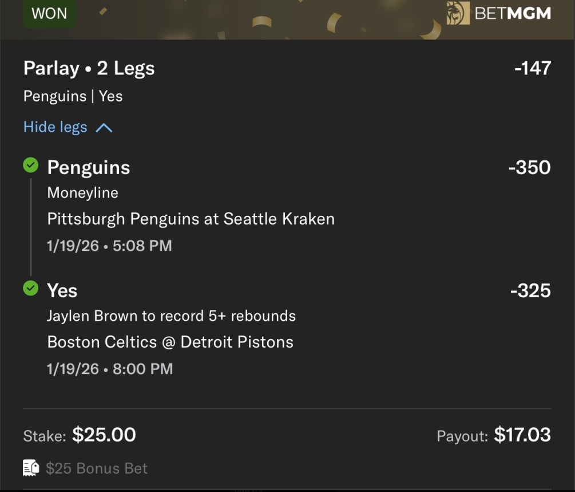The image size is (575, 492).
Task: Click Pittsburgh Penguins at Seattle Kraken matchup
Action: point(191,218)
